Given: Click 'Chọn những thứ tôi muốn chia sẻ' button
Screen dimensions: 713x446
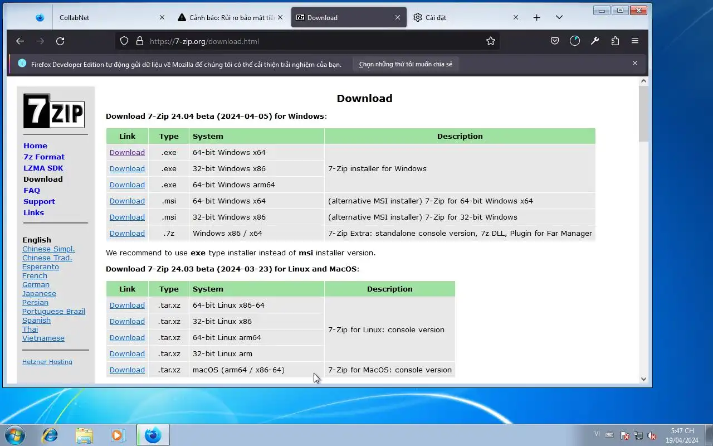Looking at the screenshot, I should pos(406,64).
